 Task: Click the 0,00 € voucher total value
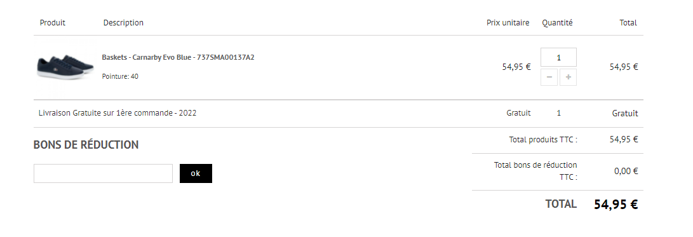tap(626, 171)
